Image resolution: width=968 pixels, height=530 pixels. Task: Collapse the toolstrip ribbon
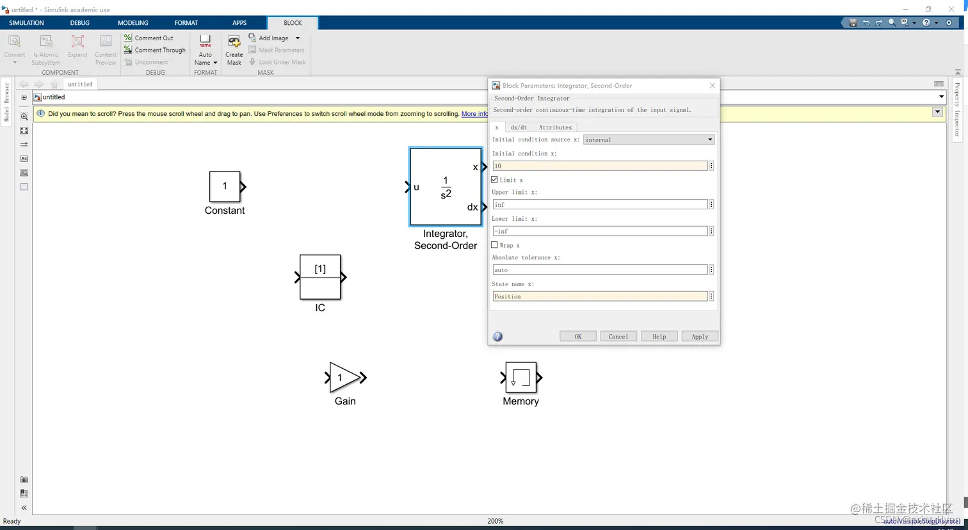pos(958,72)
